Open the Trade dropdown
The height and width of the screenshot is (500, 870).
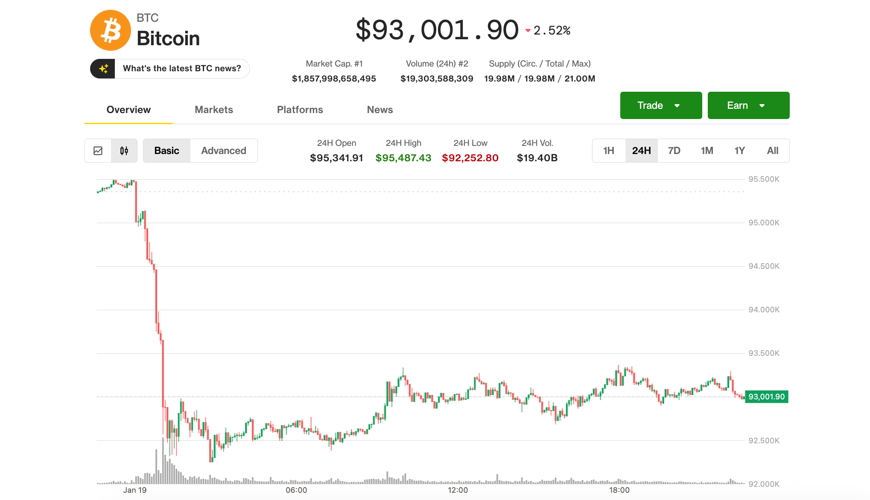coord(660,105)
